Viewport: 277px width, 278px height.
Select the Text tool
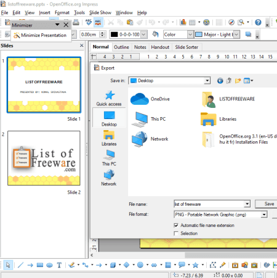[x=59, y=265]
